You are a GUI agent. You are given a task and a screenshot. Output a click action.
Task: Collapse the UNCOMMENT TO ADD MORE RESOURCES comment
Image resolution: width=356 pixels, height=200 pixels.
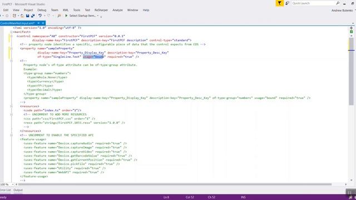[11, 114]
